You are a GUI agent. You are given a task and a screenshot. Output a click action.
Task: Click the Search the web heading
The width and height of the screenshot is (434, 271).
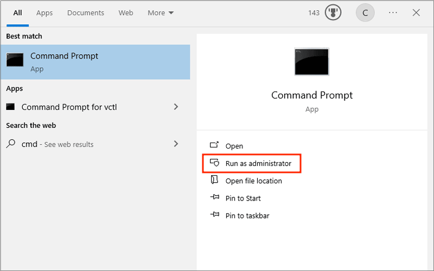tap(31, 126)
